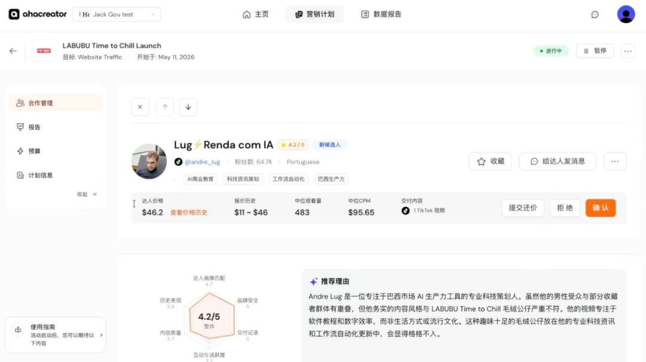Image resolution: width=646 pixels, height=362 pixels.
Task: Click the 1 TikTok 视频 deliverable
Action: pyautogui.click(x=423, y=211)
